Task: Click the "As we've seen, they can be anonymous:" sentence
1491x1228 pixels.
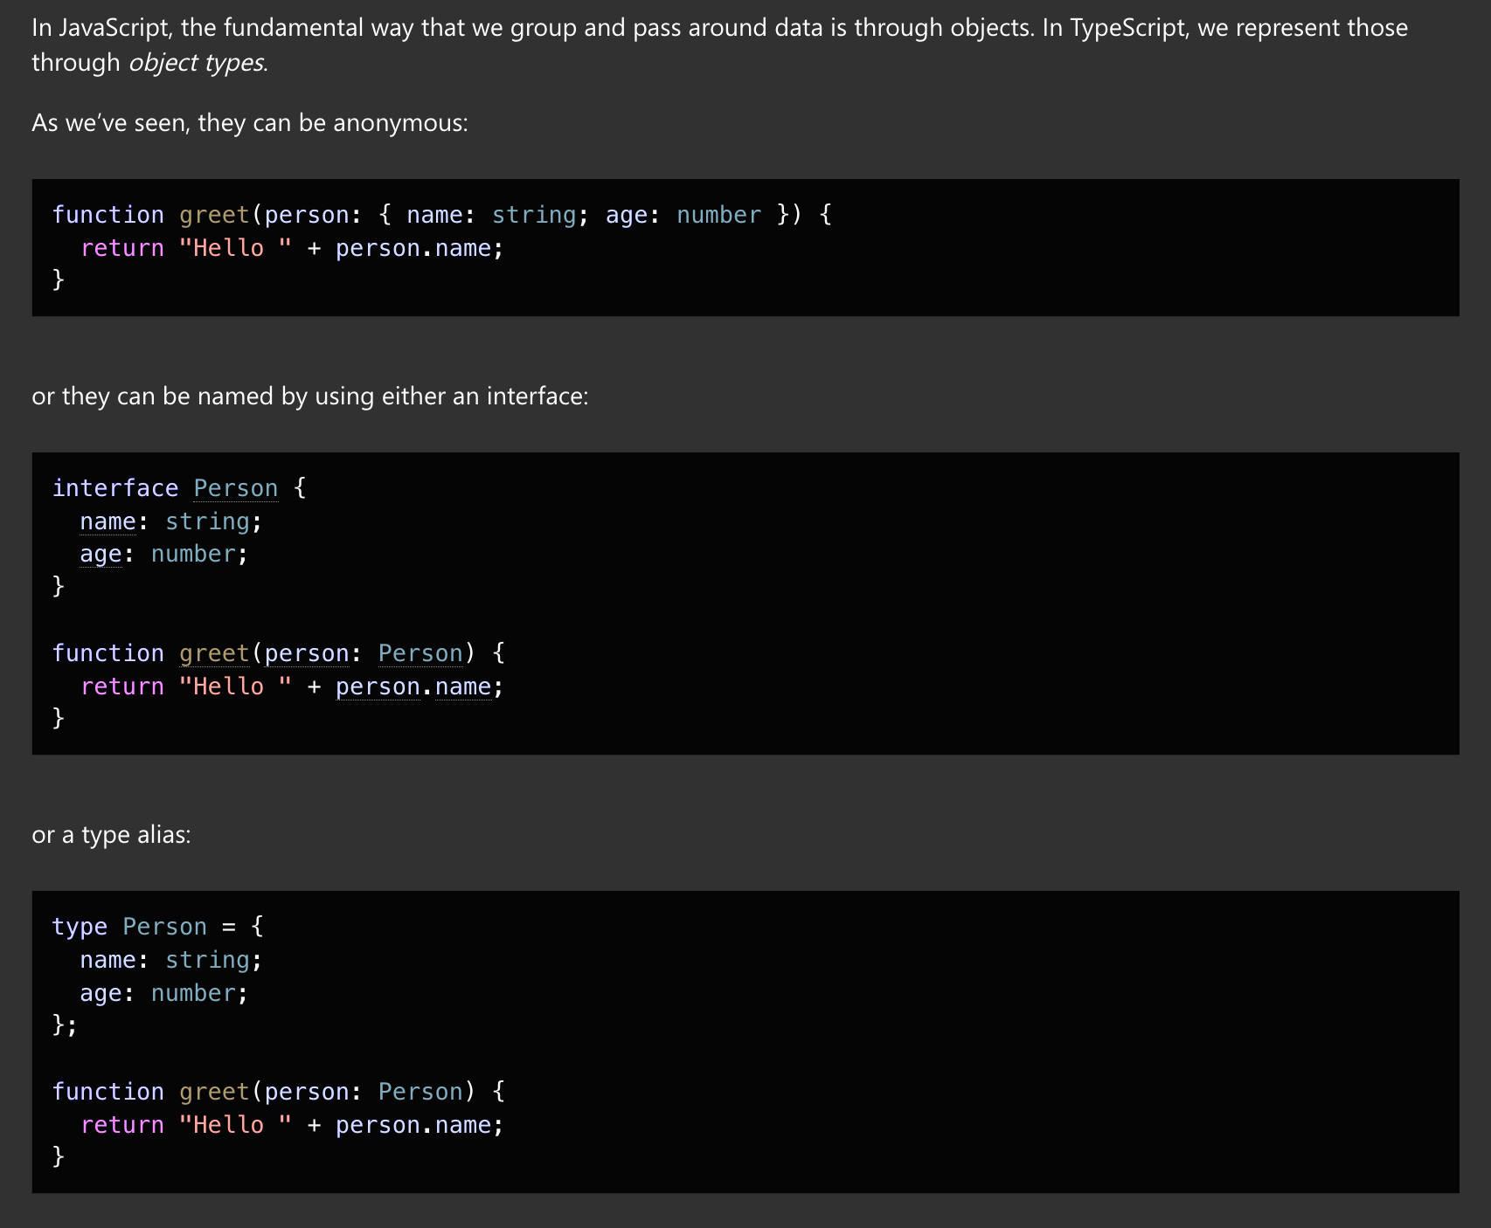Action: pos(250,123)
